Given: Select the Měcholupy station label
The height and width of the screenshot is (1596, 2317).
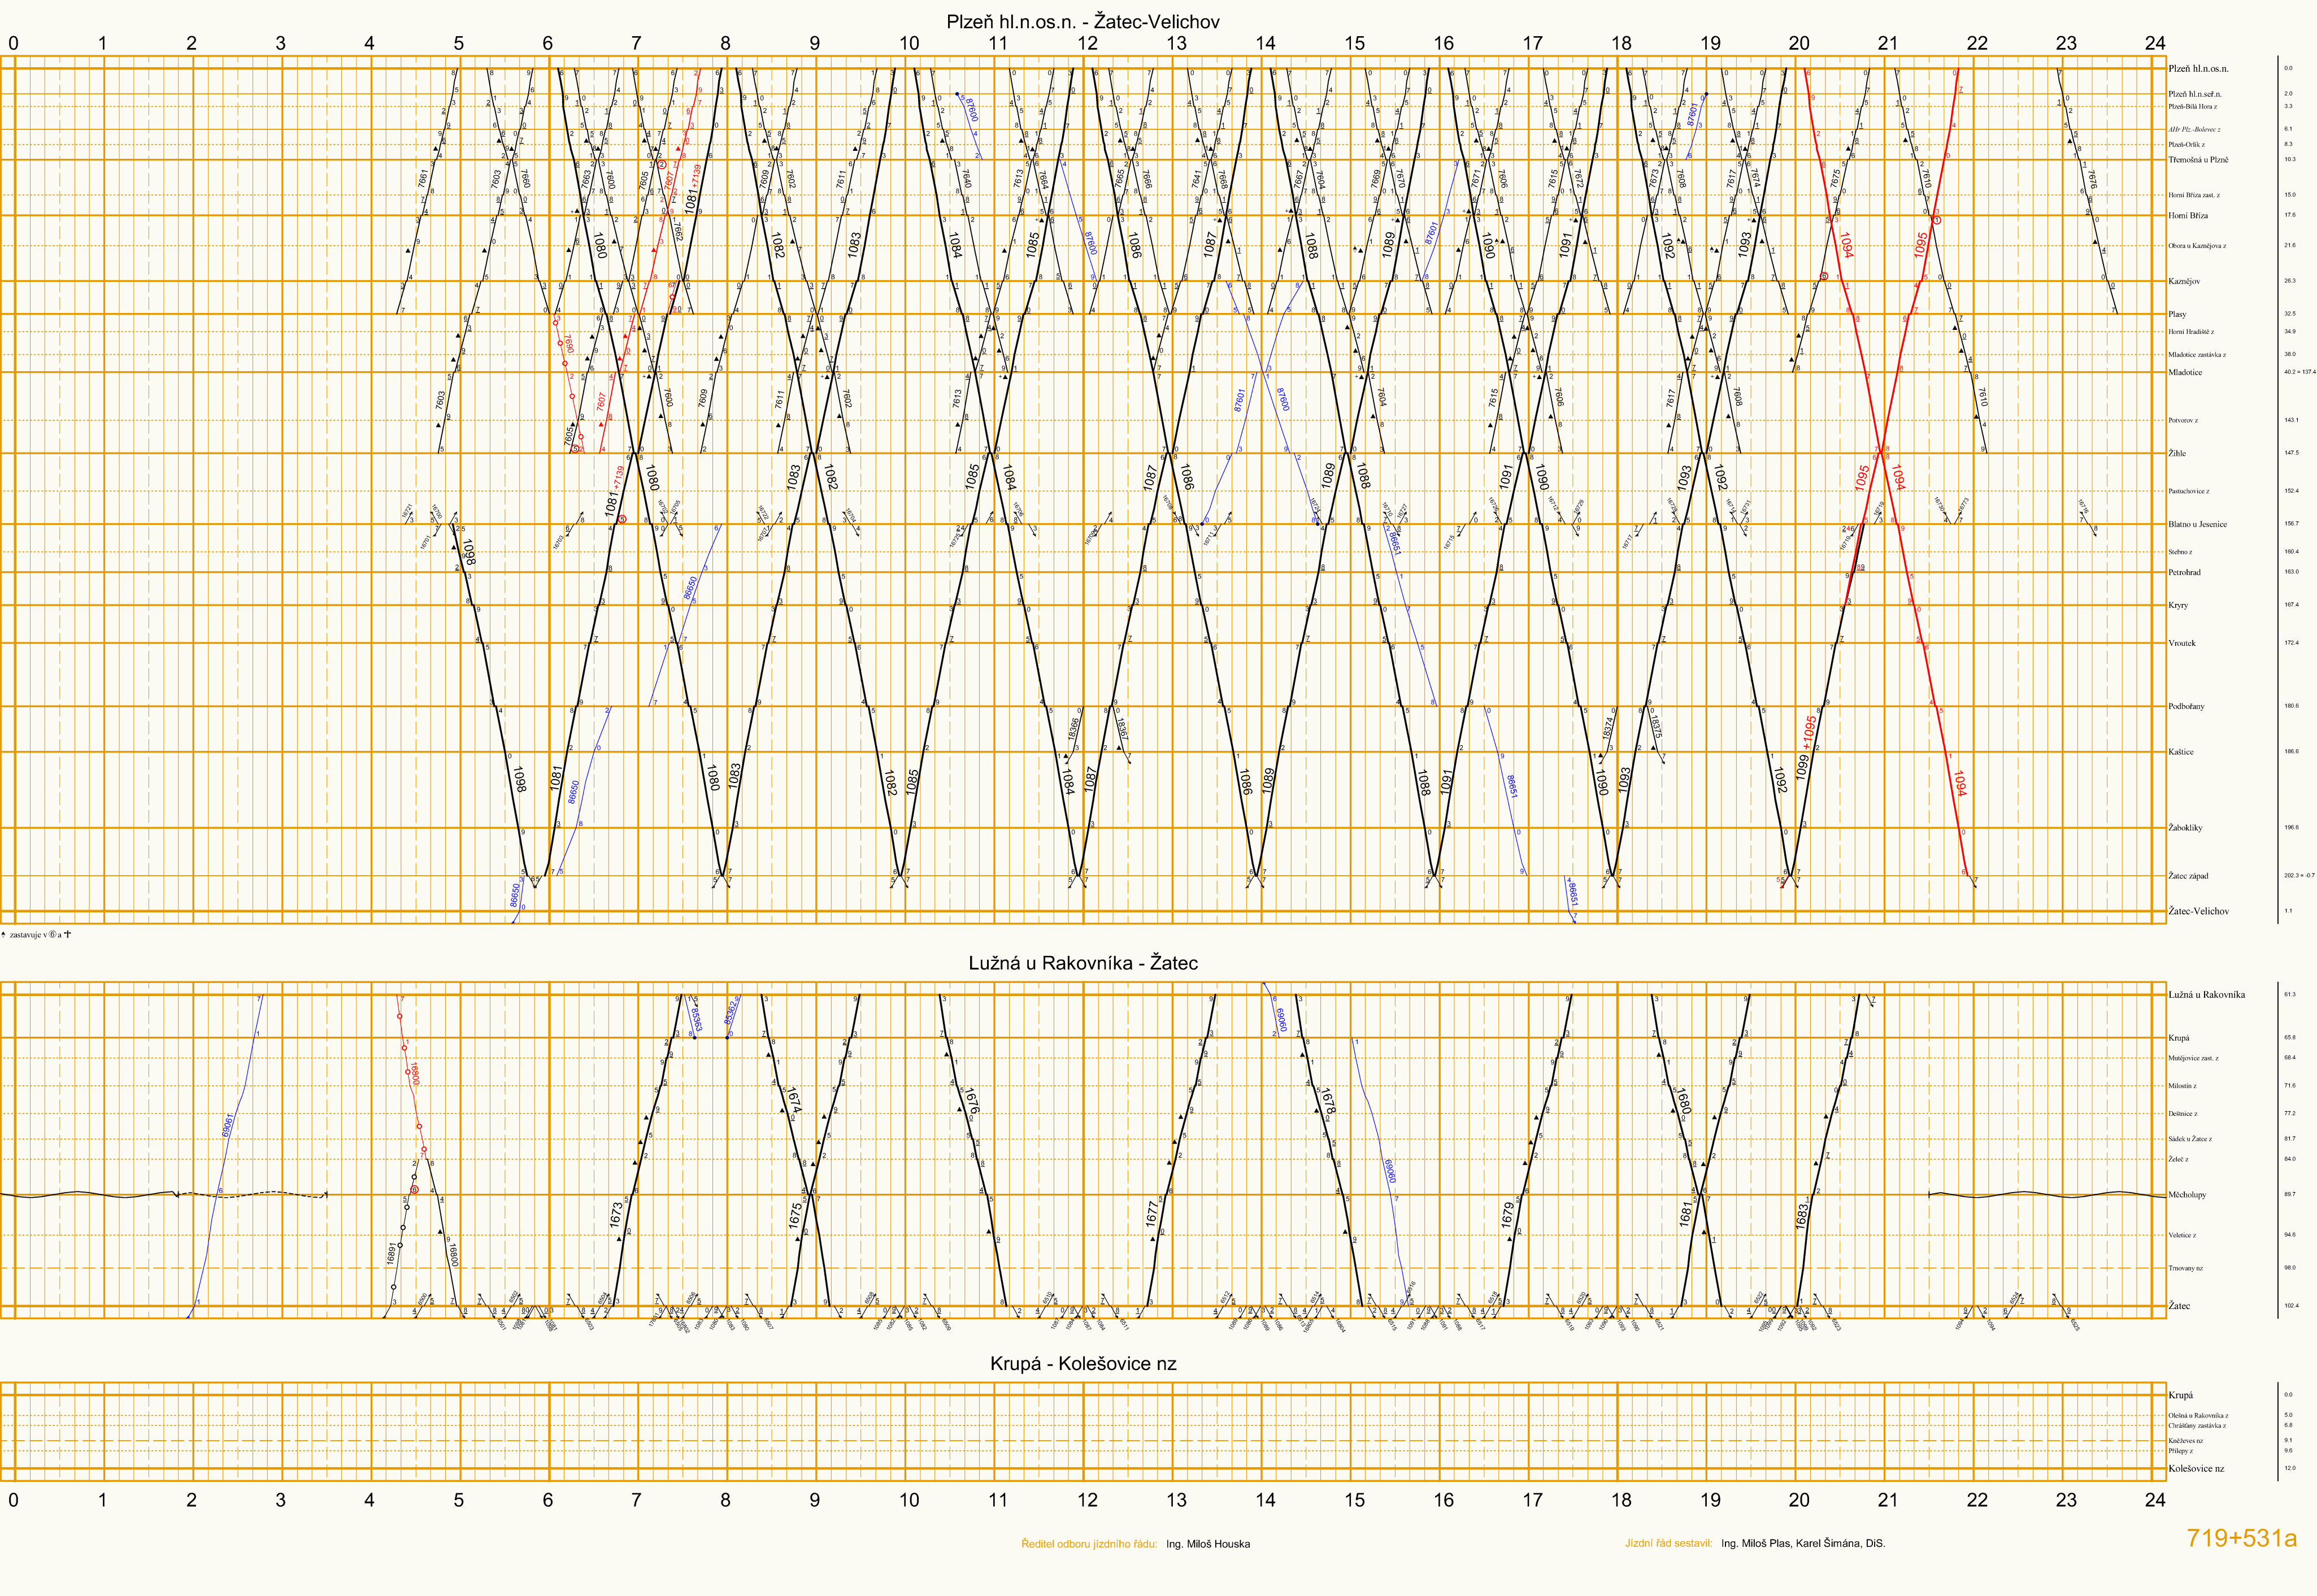Looking at the screenshot, I should (x=2187, y=1195).
